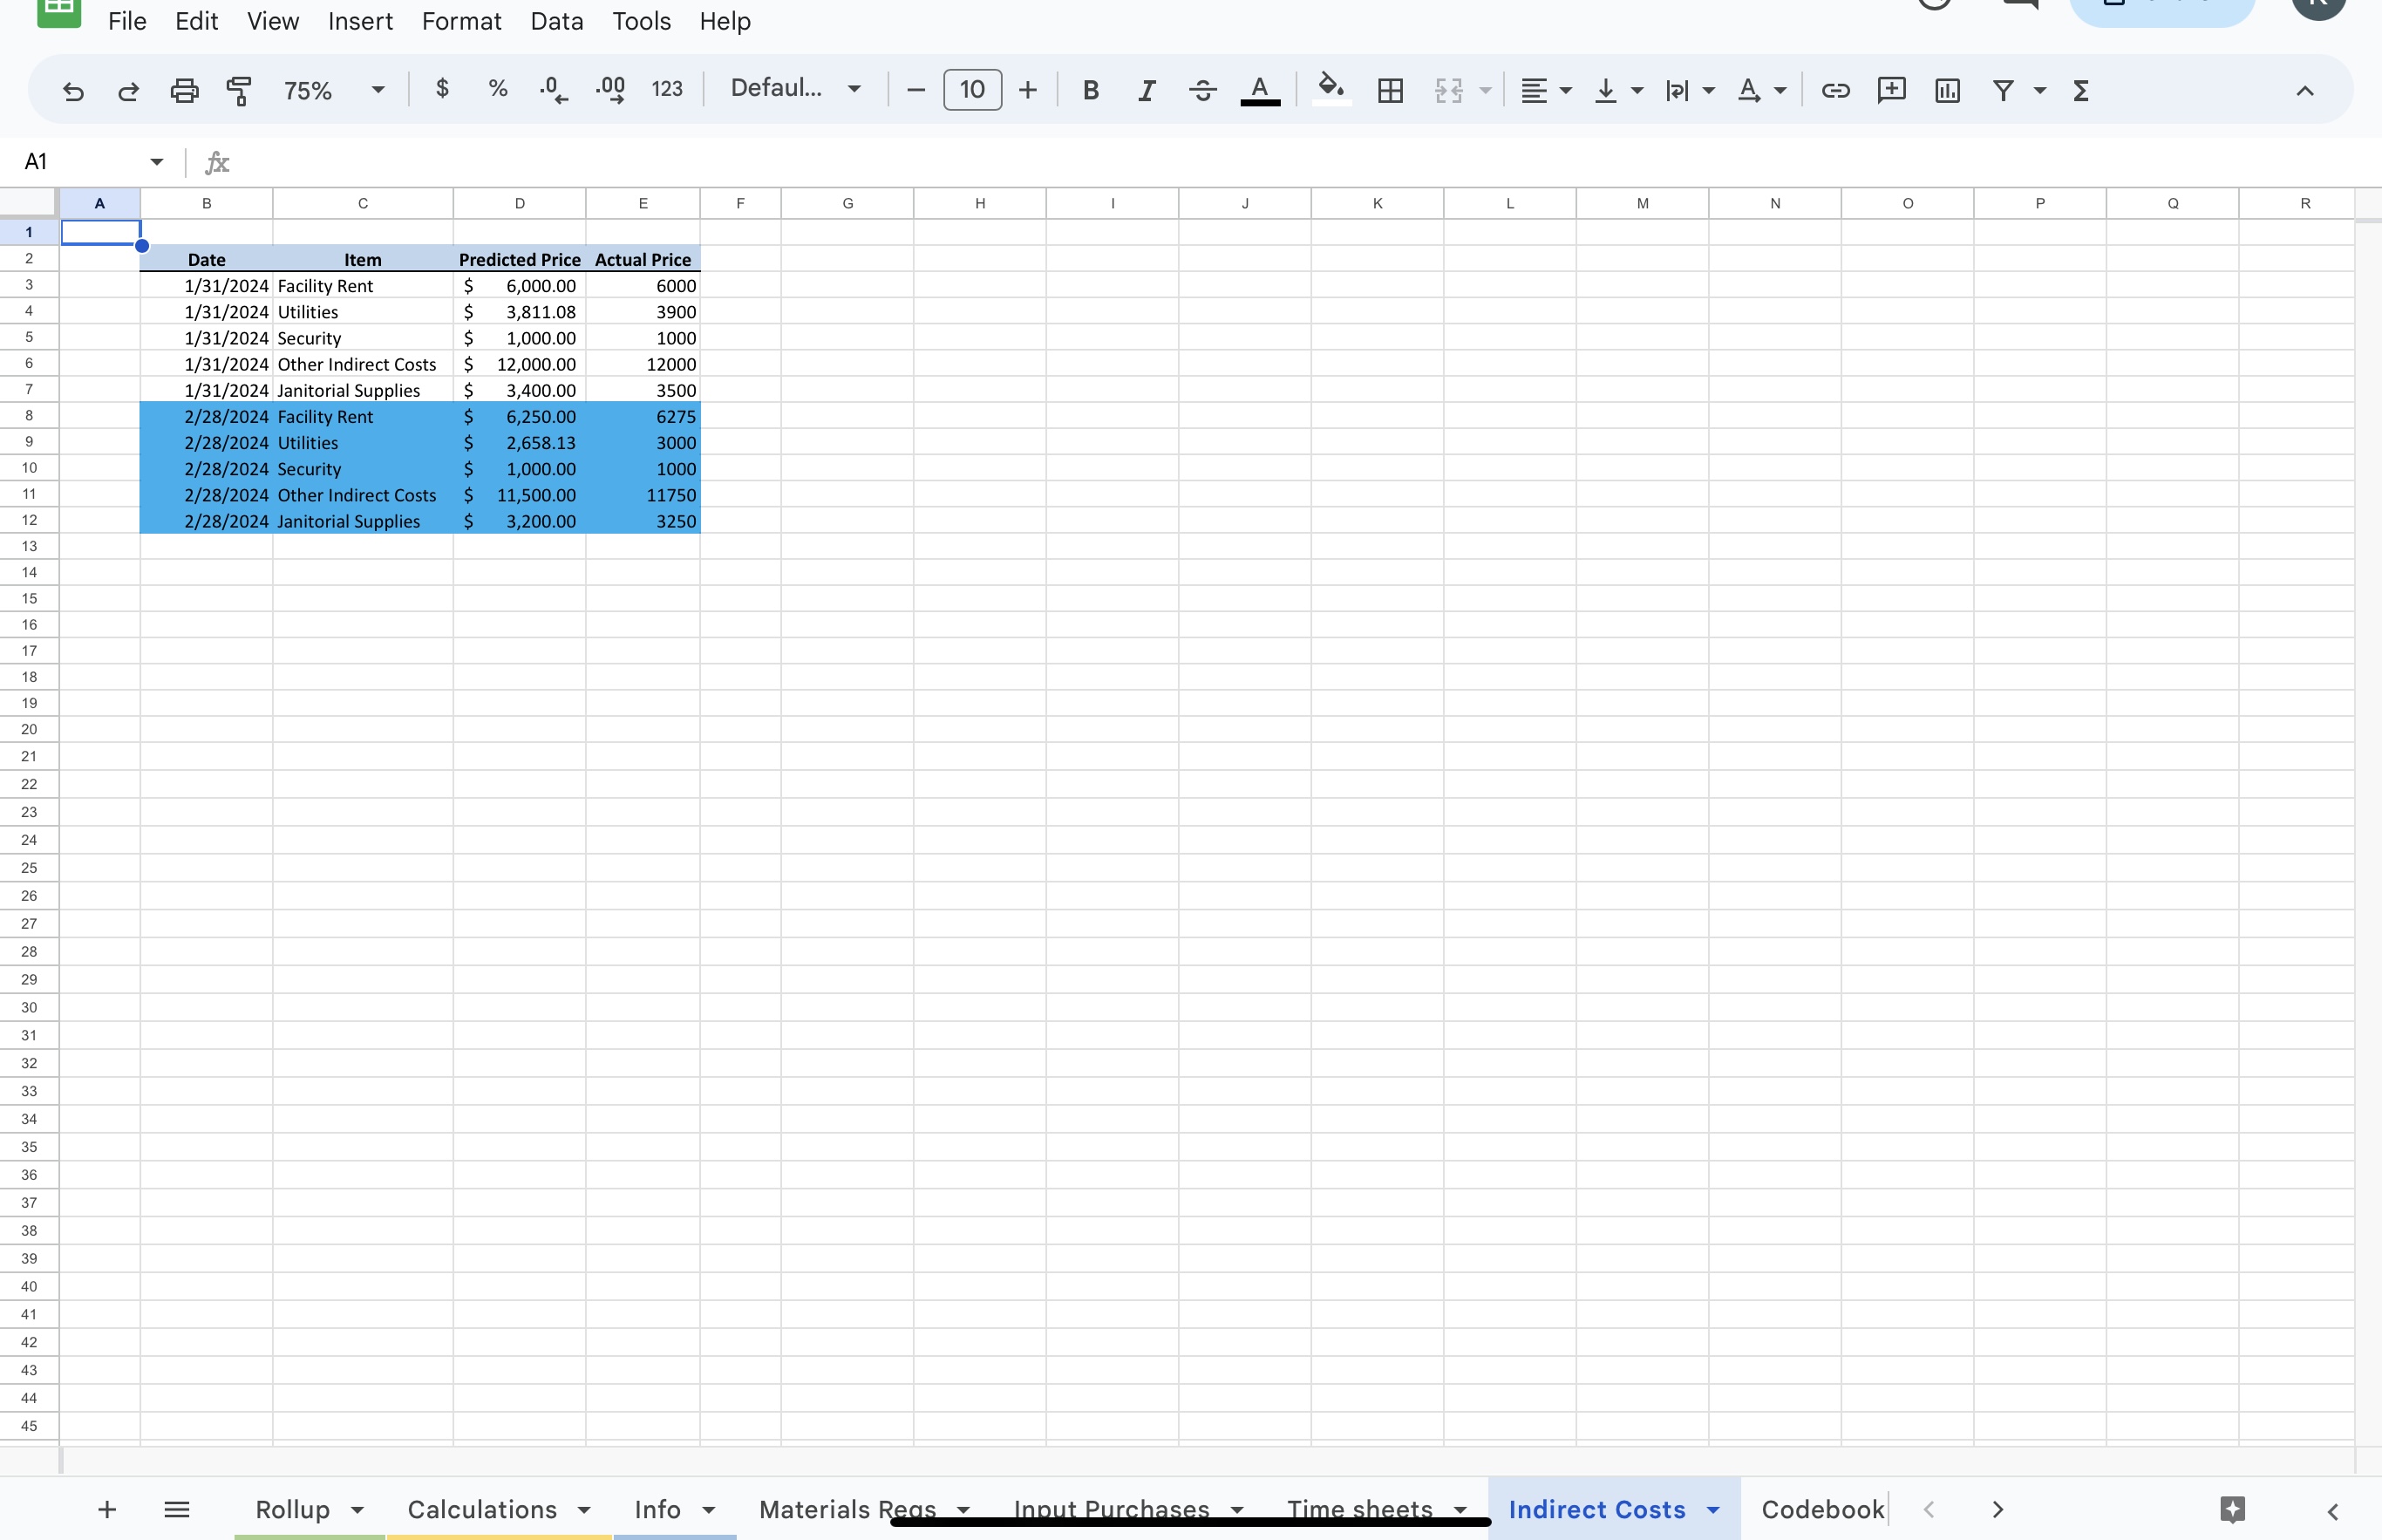Create a filter using the funnel icon

coord(2004,90)
